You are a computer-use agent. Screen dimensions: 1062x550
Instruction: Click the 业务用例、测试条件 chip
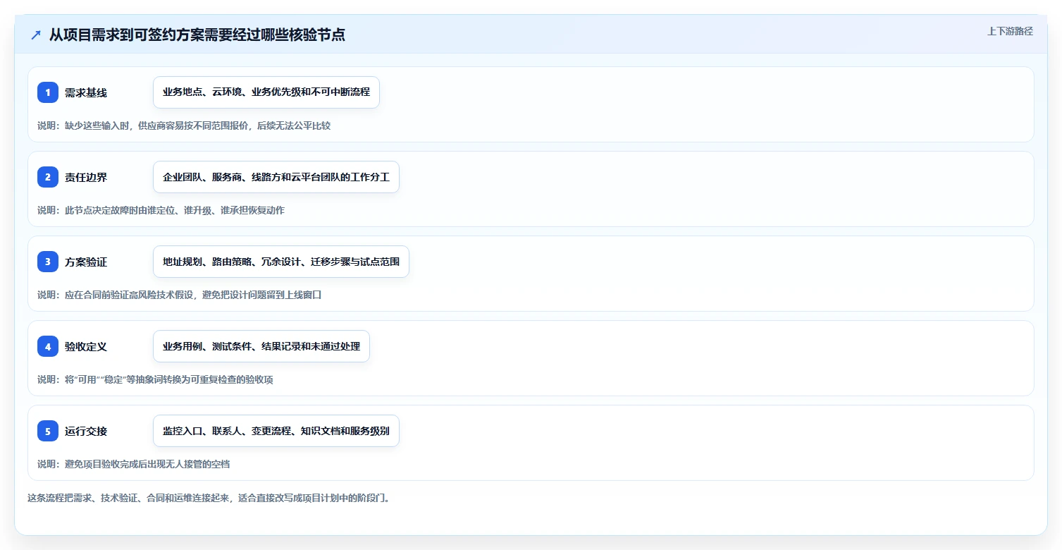point(261,346)
